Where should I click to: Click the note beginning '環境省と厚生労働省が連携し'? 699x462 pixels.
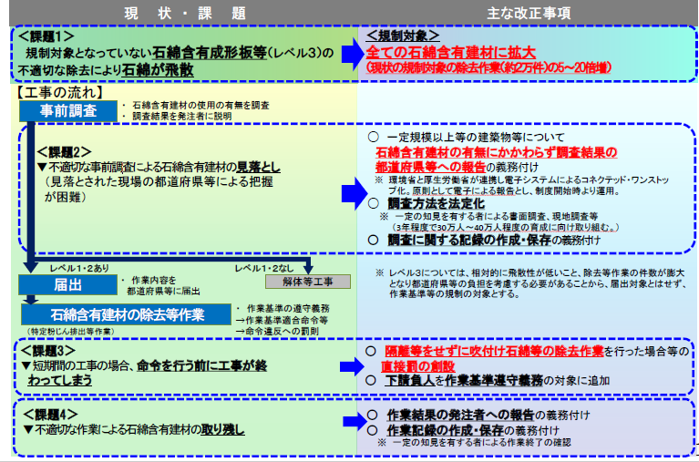521,186
